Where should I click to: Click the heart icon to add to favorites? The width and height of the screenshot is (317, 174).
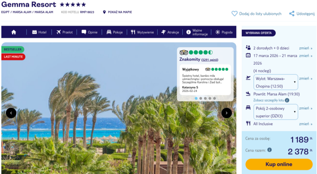234,14
